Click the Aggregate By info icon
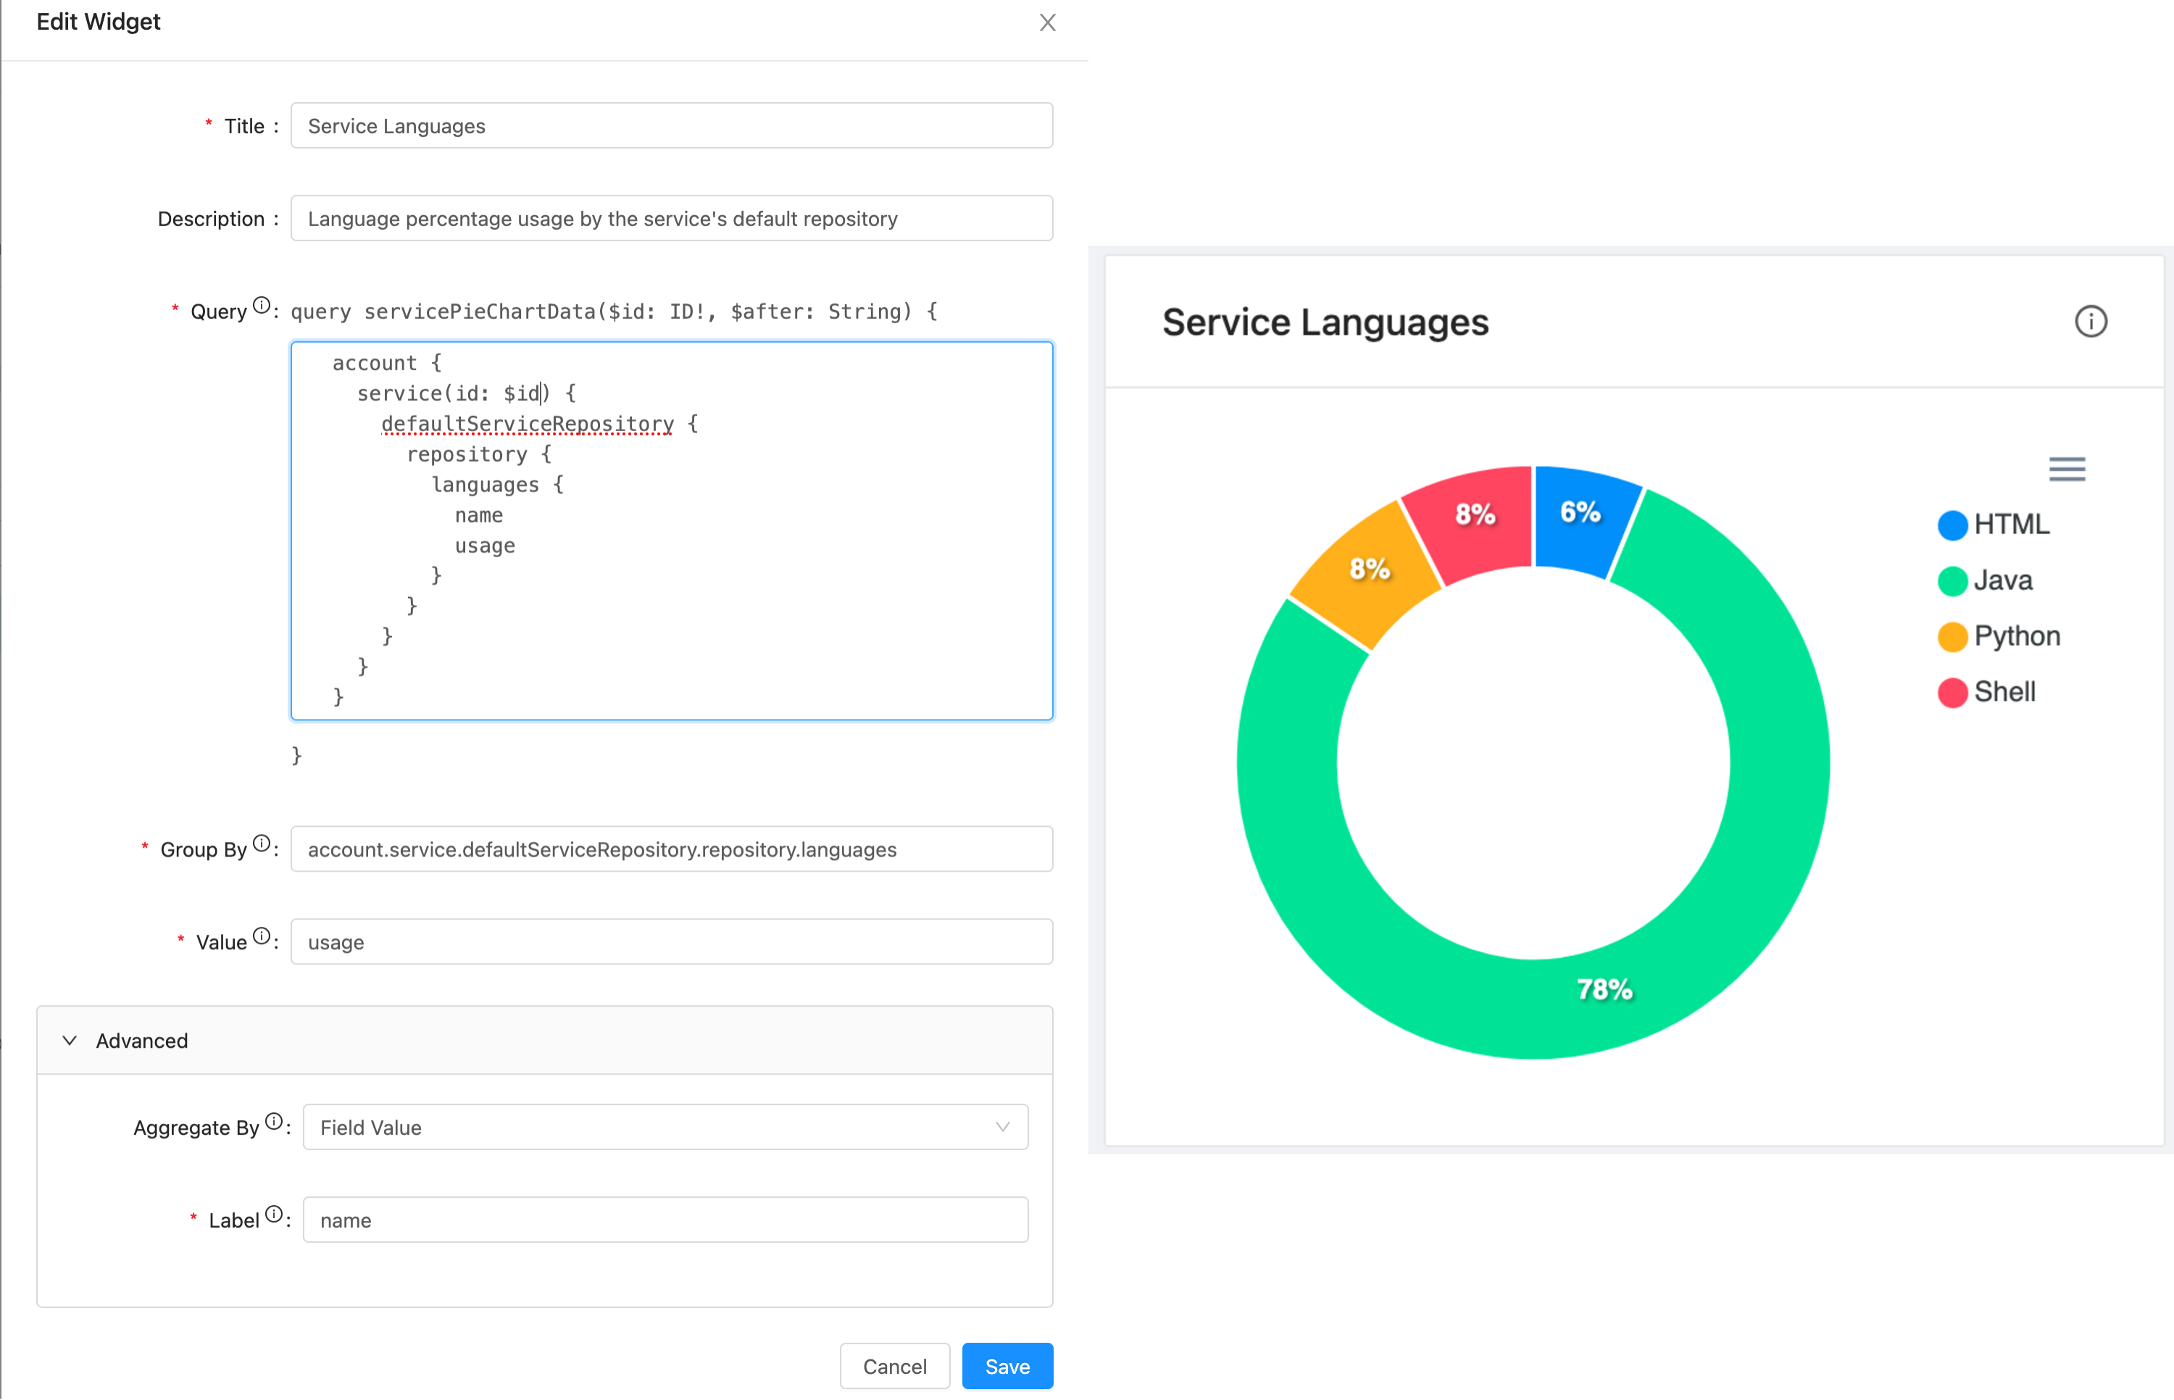2174x1400 pixels. [x=274, y=1122]
